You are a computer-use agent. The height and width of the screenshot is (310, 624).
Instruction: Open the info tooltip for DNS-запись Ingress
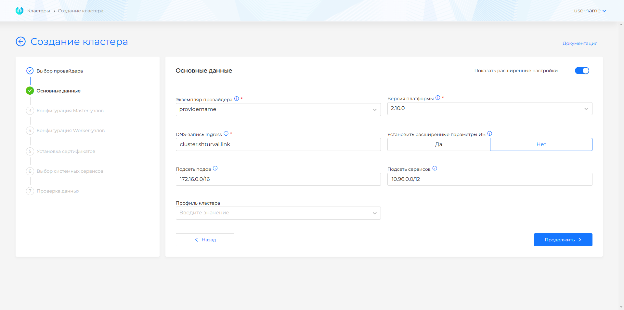pos(226,134)
